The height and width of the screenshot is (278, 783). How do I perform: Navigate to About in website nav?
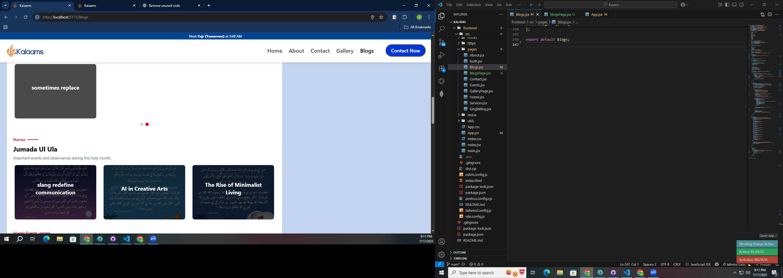(296, 51)
